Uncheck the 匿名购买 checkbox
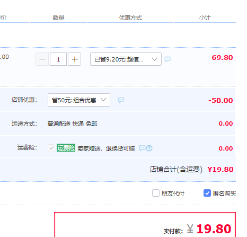Image resolution: width=247 pixels, height=237 pixels. coord(207,193)
